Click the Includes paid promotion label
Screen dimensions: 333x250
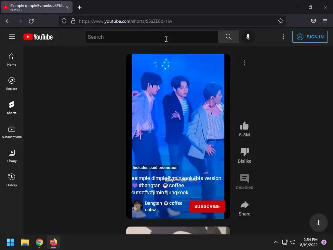click(x=155, y=168)
